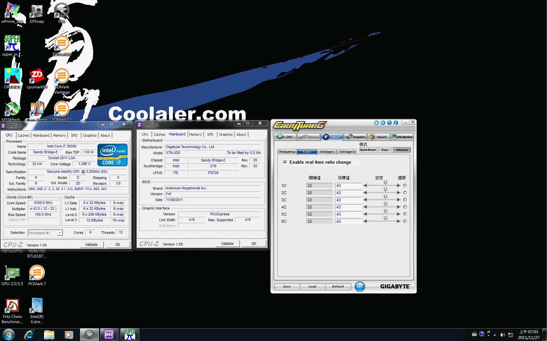Screen dimensions: 547x341
Task: Switch to Caches tab in left CPU-Z
Action: click(x=23, y=135)
